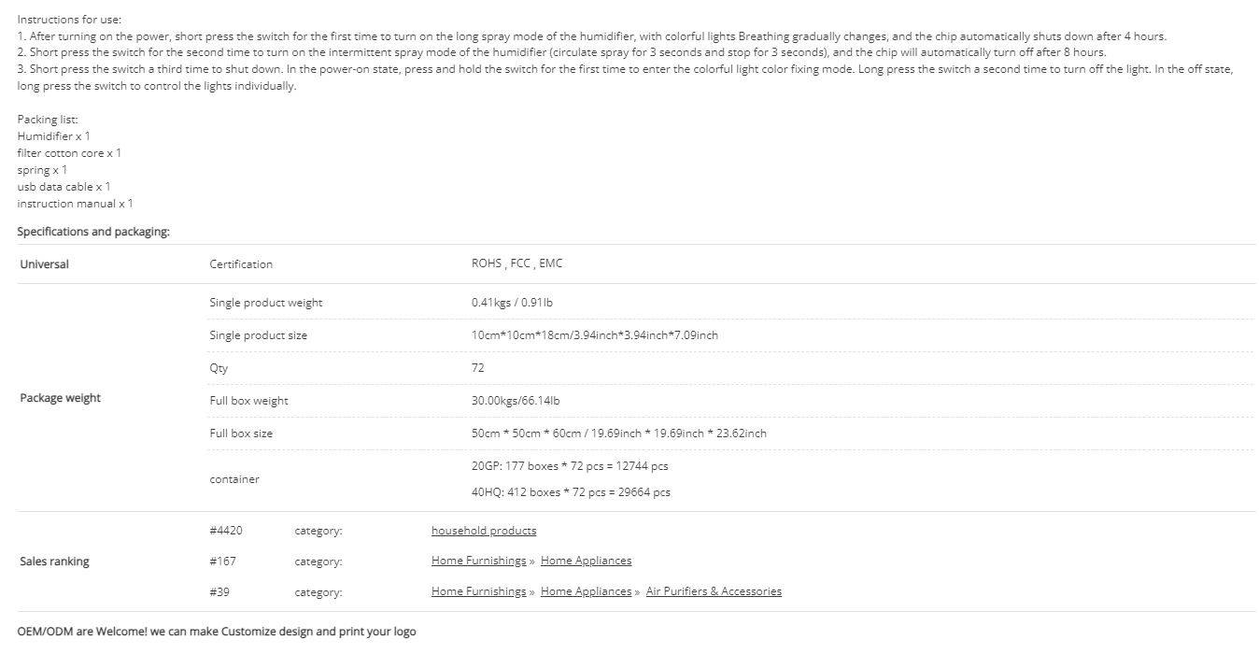The width and height of the screenshot is (1259, 654).
Task: Select the ROHS, FCC, EMC certification value
Action: 517,263
